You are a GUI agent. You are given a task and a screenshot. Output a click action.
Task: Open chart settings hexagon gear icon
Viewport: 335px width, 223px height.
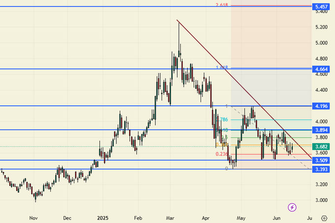[x=324, y=218]
